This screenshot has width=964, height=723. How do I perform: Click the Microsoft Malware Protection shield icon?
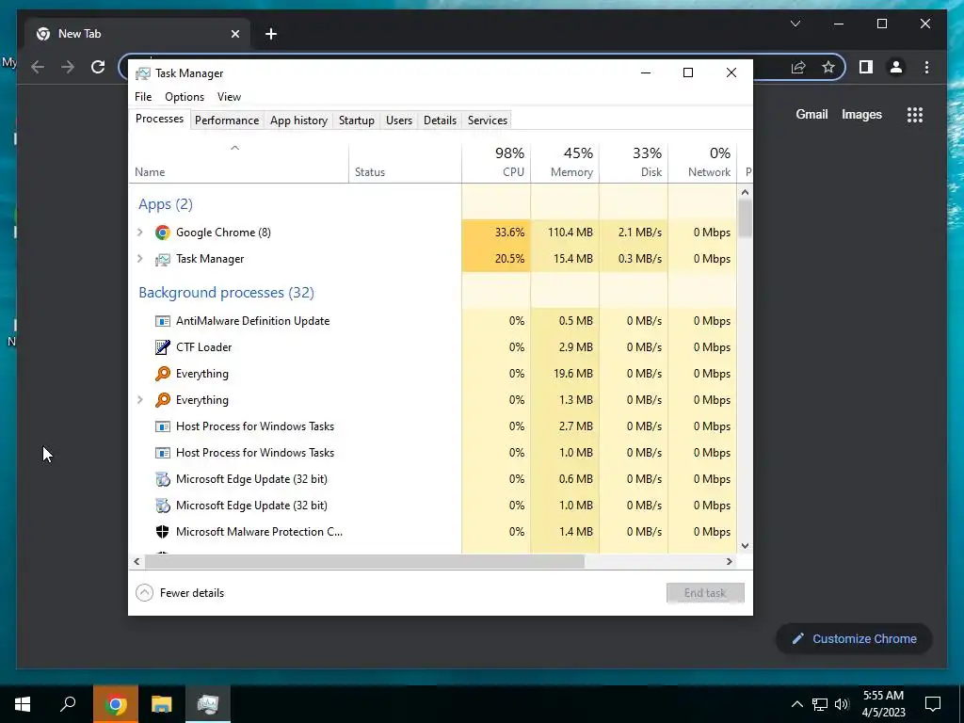point(162,532)
